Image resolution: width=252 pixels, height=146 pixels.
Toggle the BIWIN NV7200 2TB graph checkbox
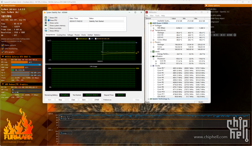(x=95, y=39)
